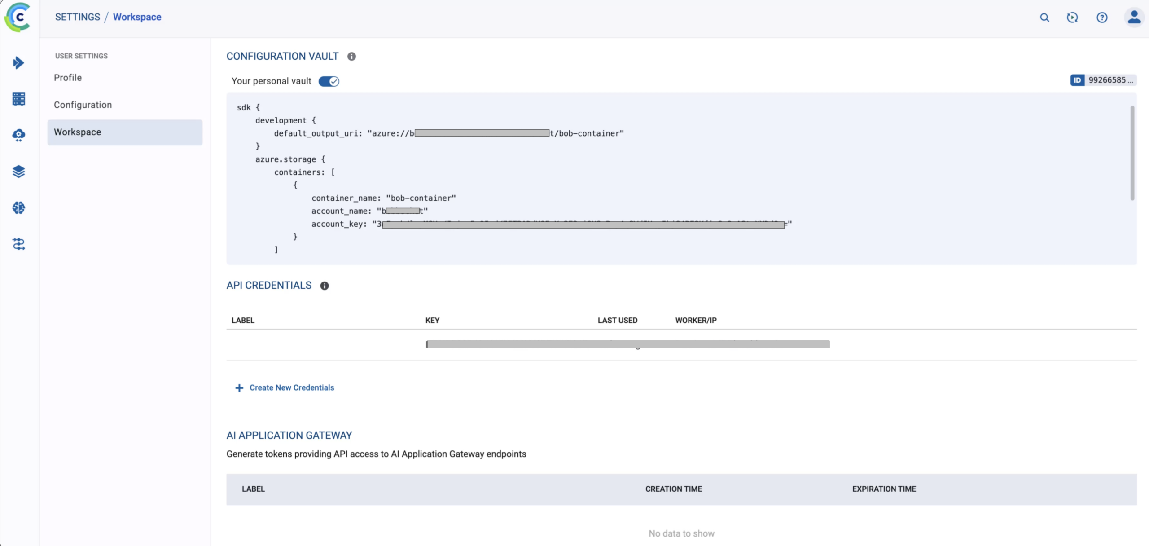
Task: Click the LABEL header in AI Application Gateway
Action: 253,489
